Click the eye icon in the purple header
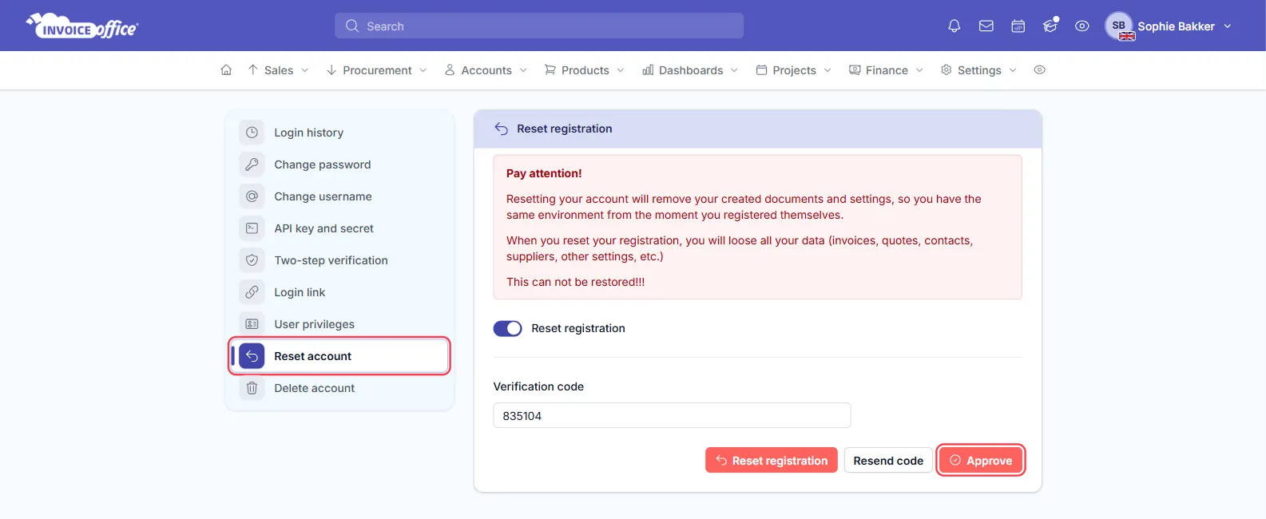This screenshot has height=519, width=1266. pyautogui.click(x=1082, y=26)
